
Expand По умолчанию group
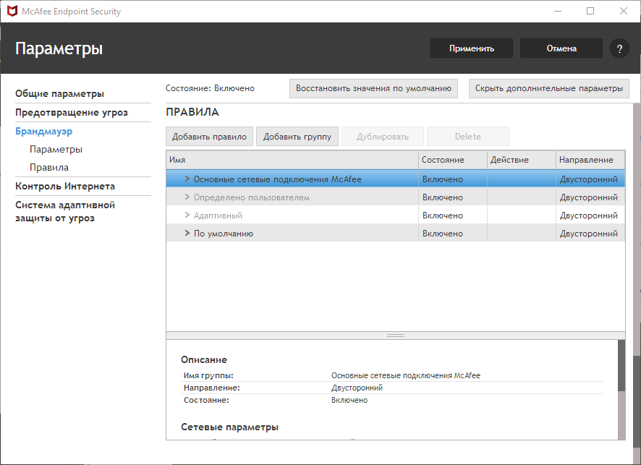pos(187,233)
